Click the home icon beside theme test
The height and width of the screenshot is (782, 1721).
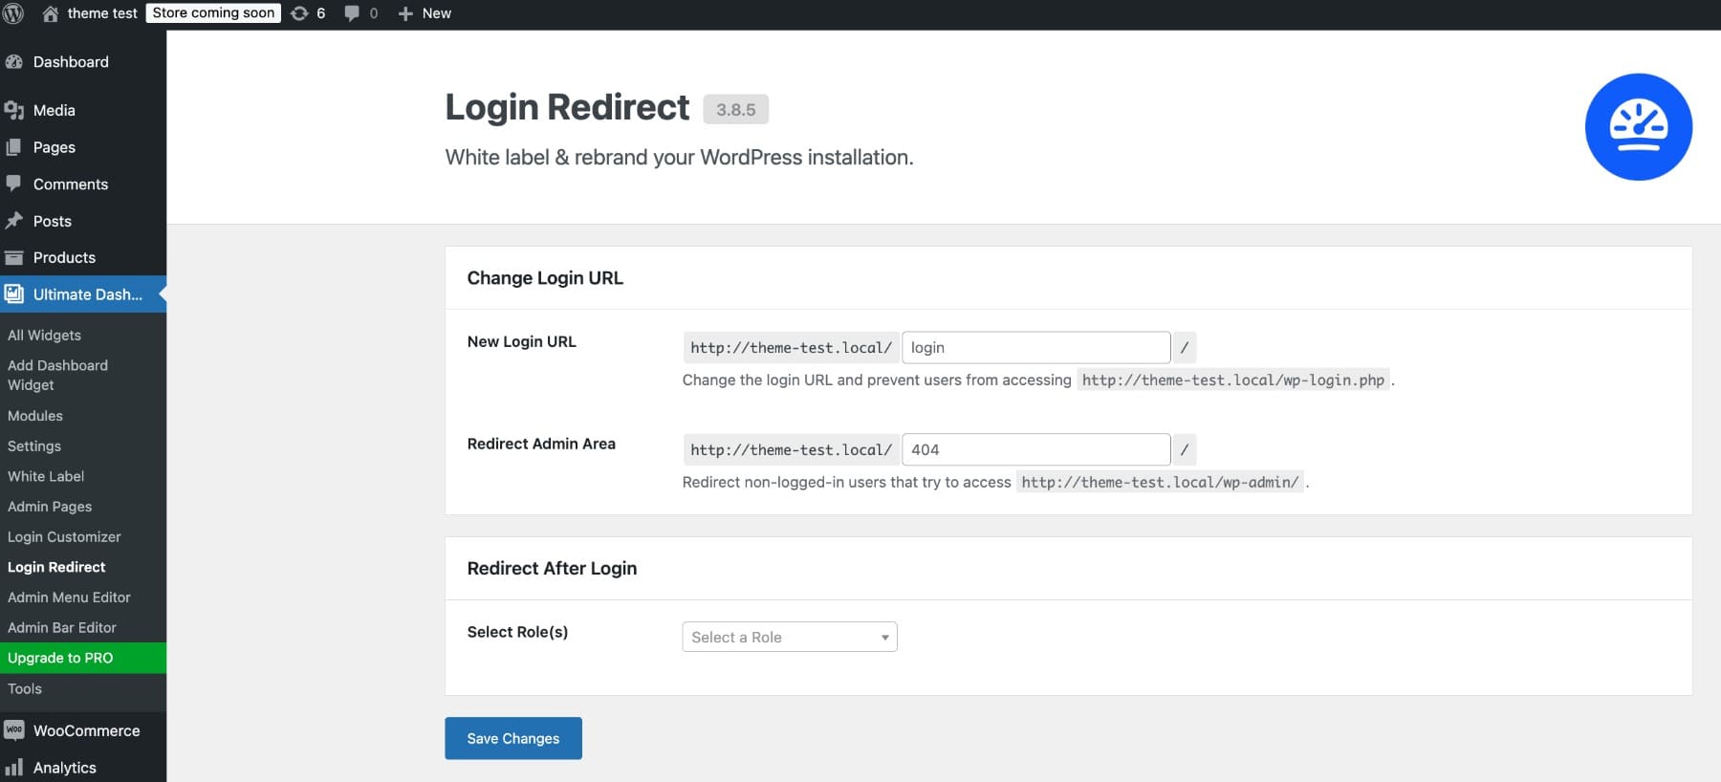(51, 13)
